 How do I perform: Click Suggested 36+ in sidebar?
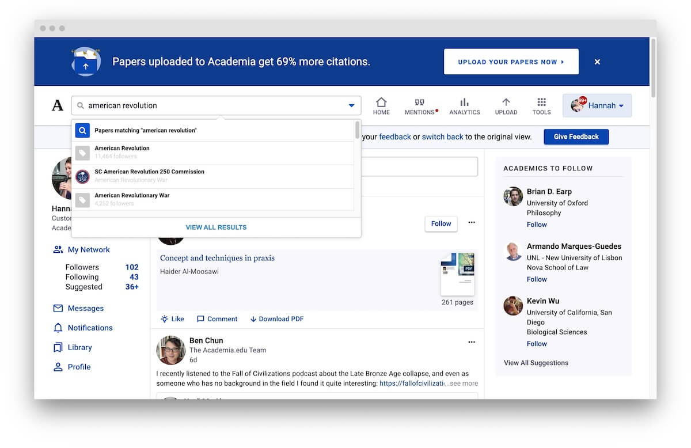tap(102, 287)
